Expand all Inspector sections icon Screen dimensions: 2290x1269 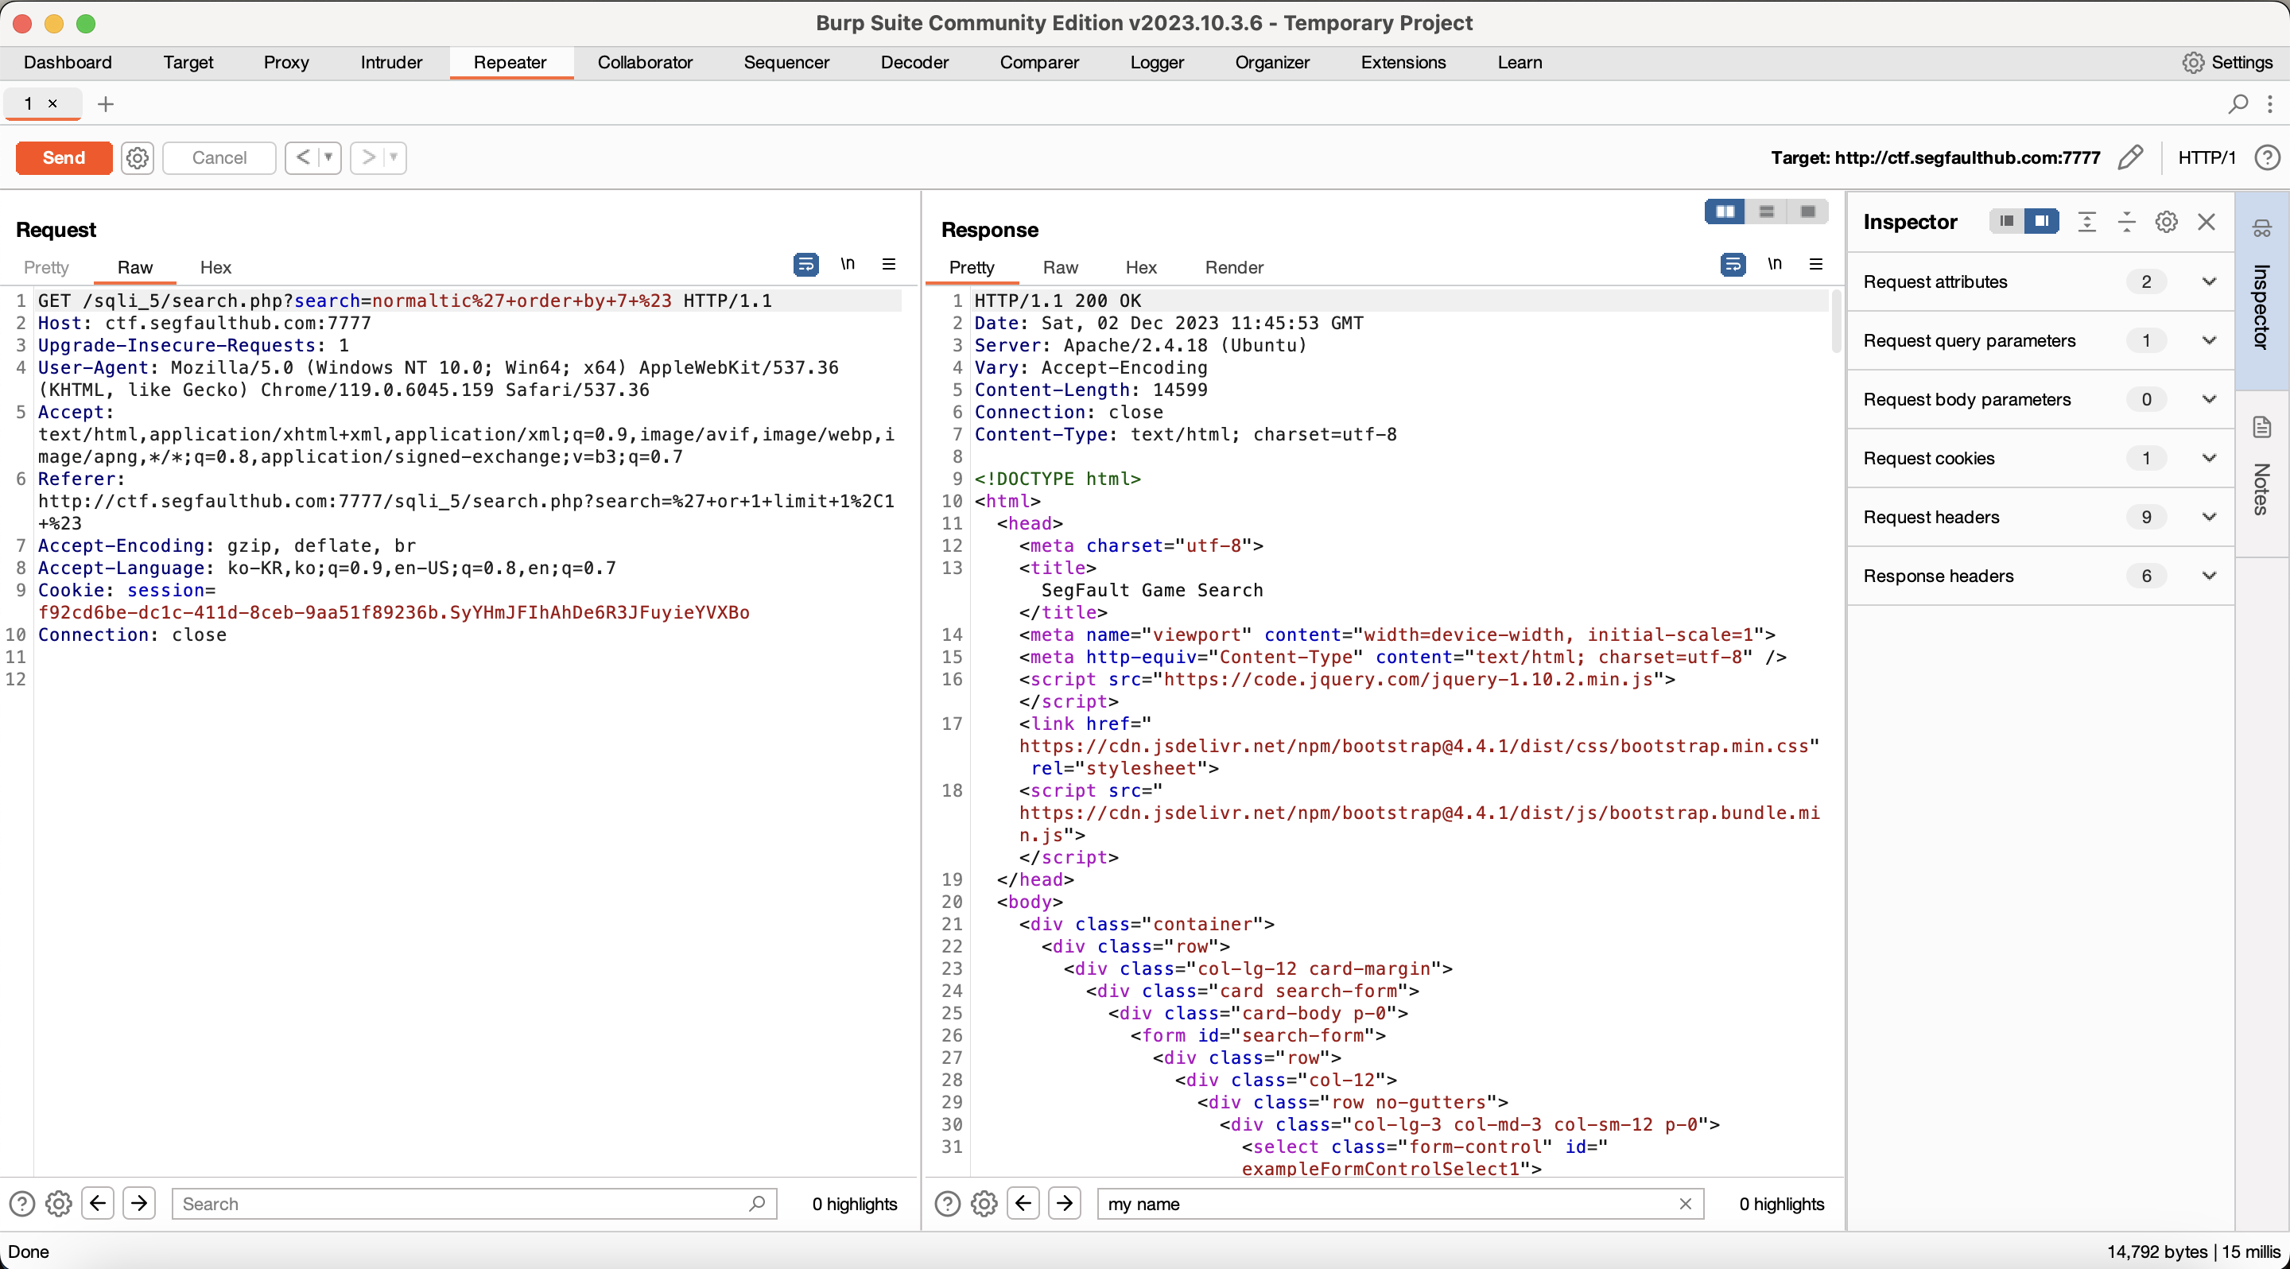pyautogui.click(x=2086, y=221)
